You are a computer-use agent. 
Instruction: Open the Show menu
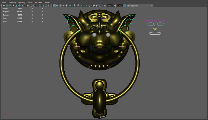30,2
